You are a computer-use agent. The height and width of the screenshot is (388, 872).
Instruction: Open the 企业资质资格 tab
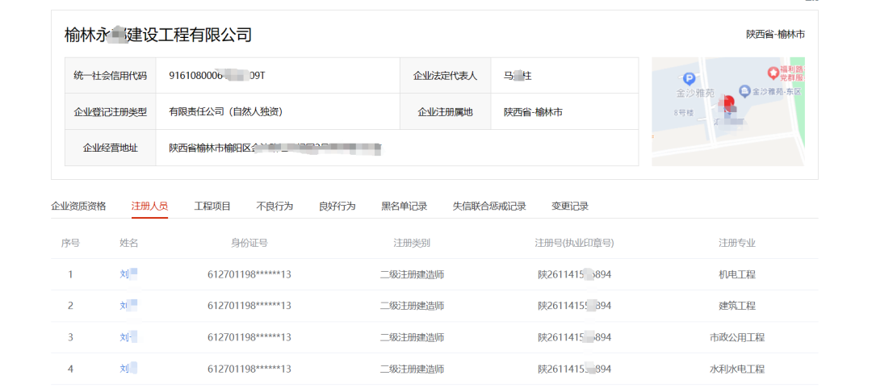[x=78, y=207]
